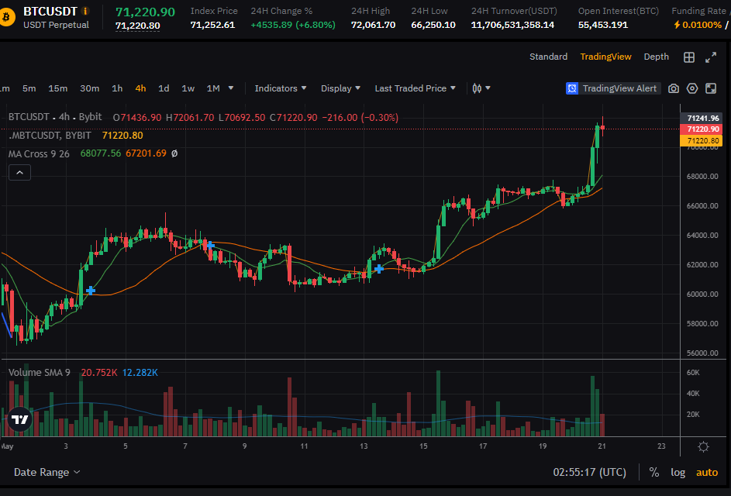Click the Bitcoin coin logo icon
Screen dimensions: 731x496
(6, 18)
